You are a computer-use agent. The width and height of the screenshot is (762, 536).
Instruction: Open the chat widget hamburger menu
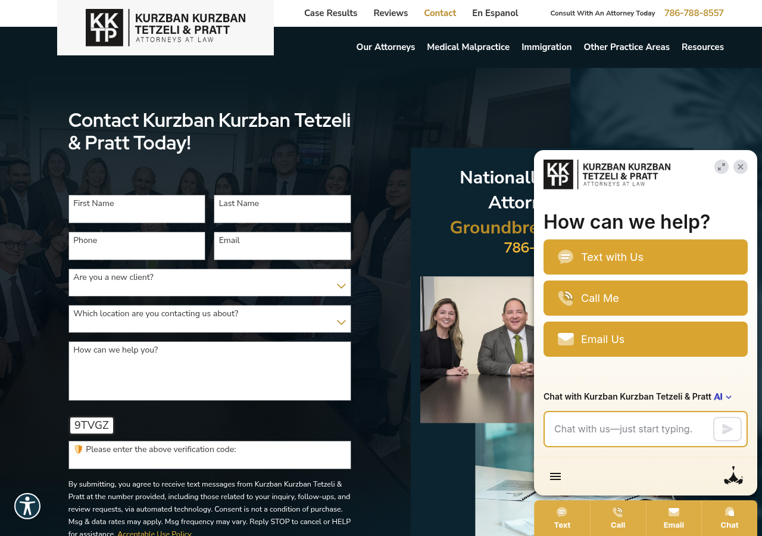[555, 476]
